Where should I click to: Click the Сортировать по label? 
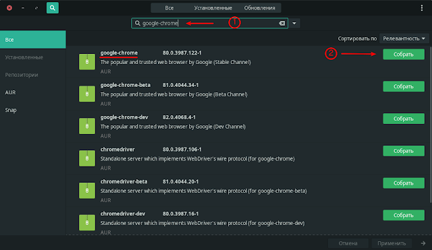(x=357, y=38)
